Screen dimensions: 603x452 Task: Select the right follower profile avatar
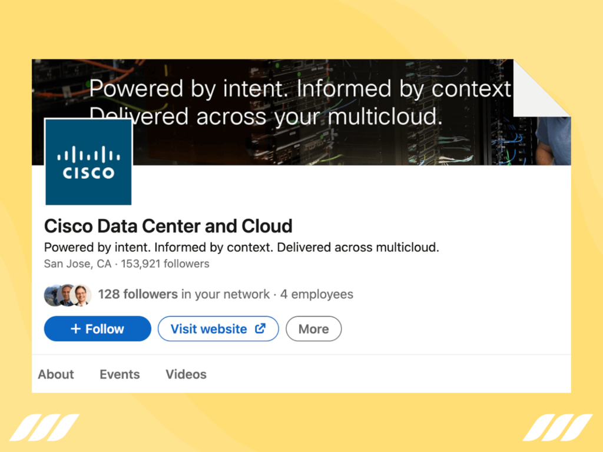tap(82, 295)
